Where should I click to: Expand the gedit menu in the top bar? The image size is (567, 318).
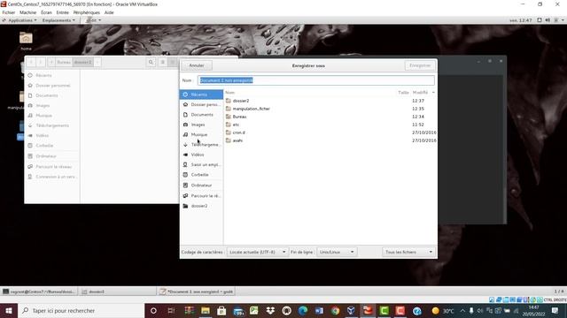point(93,20)
